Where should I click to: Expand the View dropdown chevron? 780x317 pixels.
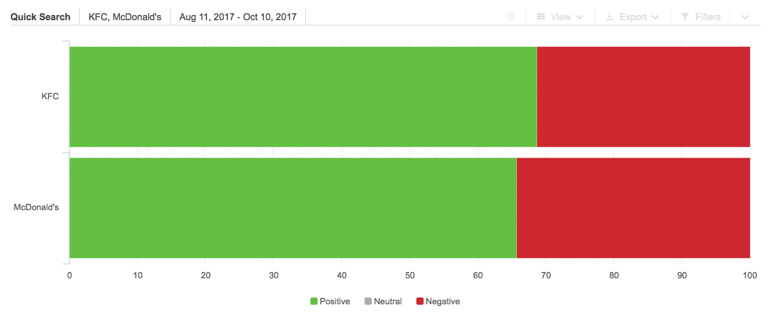pos(580,17)
